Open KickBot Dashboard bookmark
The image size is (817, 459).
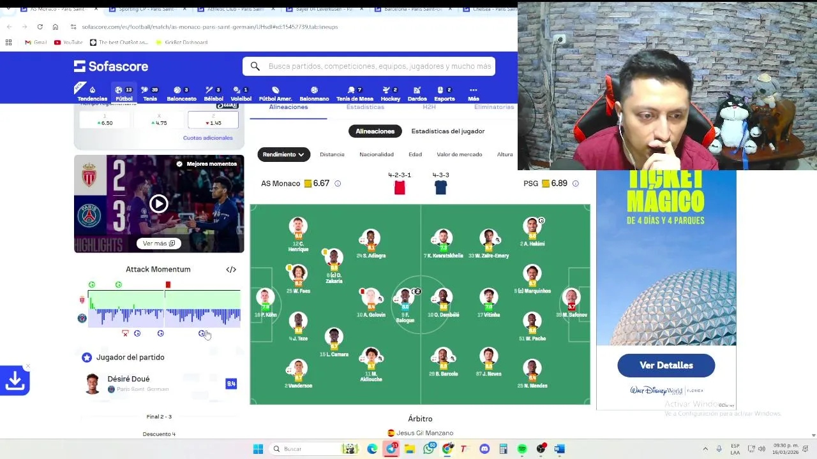tap(181, 42)
